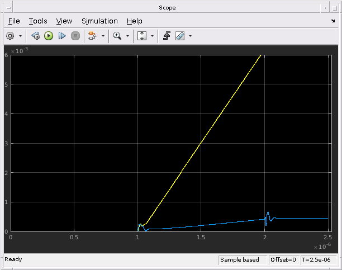The image size is (342, 270).
Task: Click the y-axis tick label 3
Action: [x=6, y=144]
